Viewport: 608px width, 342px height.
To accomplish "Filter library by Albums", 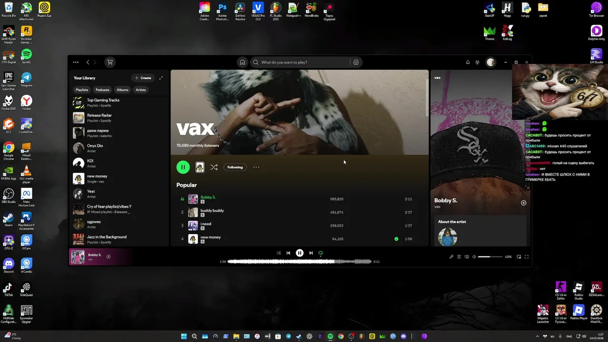I will click(123, 90).
